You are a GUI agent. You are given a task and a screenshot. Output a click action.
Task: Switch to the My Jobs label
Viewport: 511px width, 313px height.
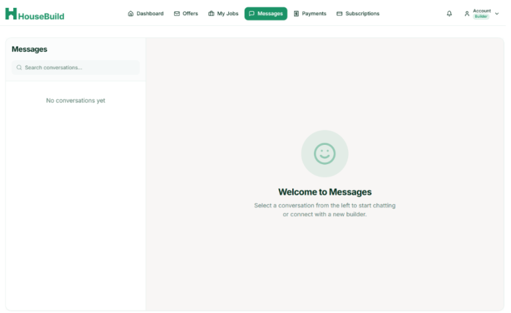pos(228,13)
